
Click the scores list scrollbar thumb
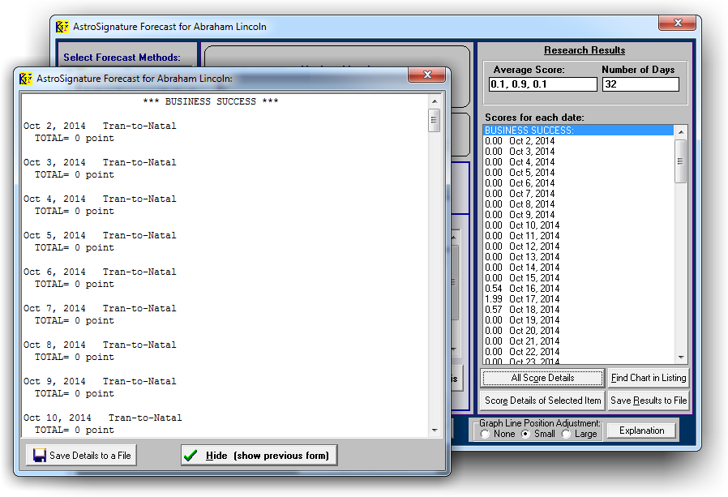coord(681,161)
